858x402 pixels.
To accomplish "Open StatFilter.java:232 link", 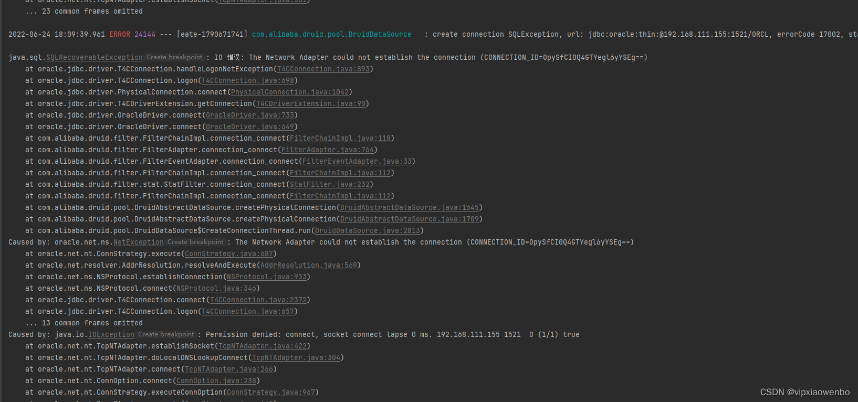I will (x=330, y=185).
